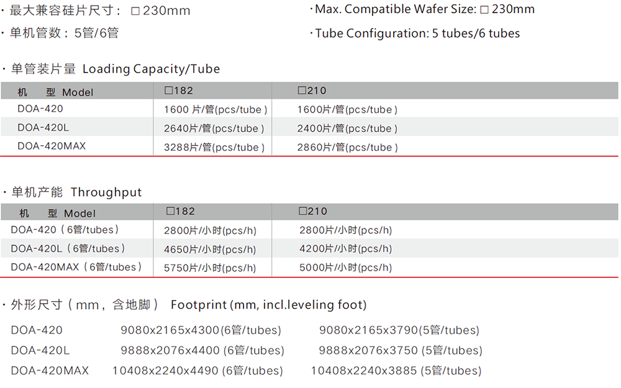The width and height of the screenshot is (621, 388).
Task: Click the Max. Compatible Wafer Size line
Action: (x=424, y=9)
